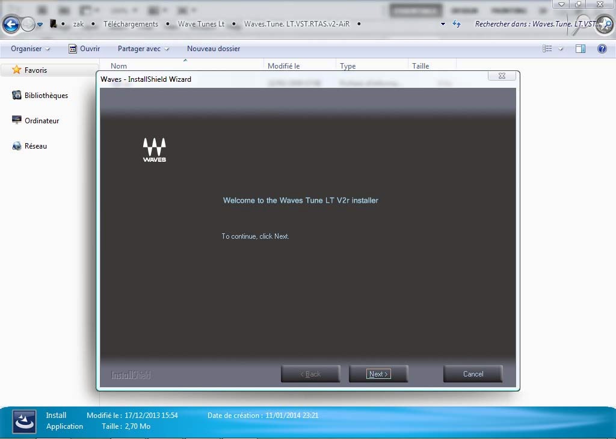Close the Waves InstallShield Wizard dialog

(502, 76)
